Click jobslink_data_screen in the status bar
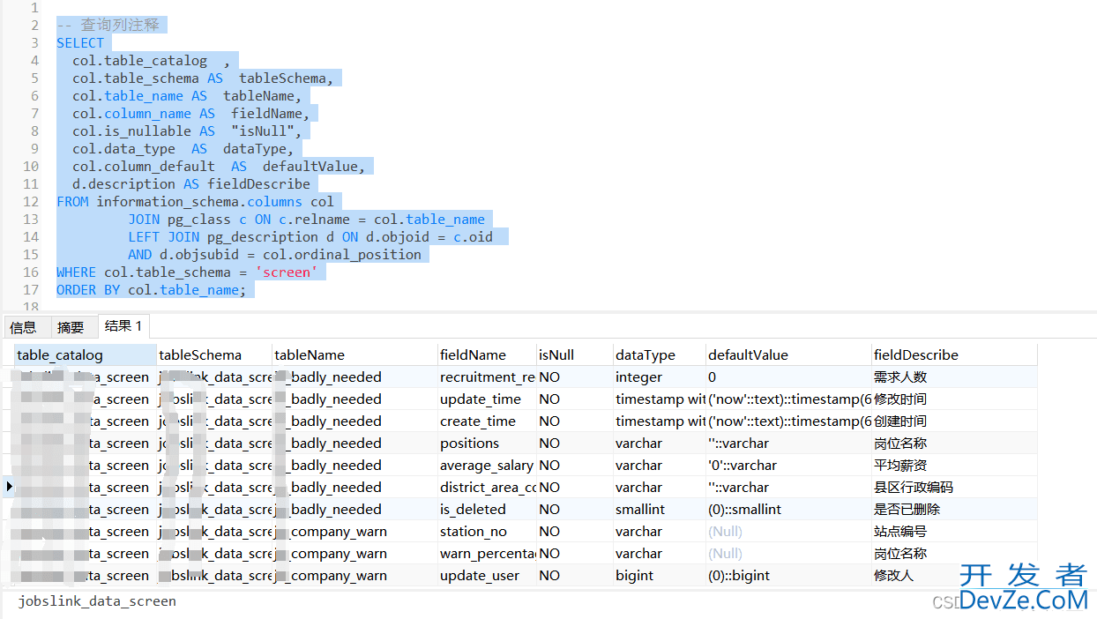Image resolution: width=1097 pixels, height=619 pixels. click(97, 600)
